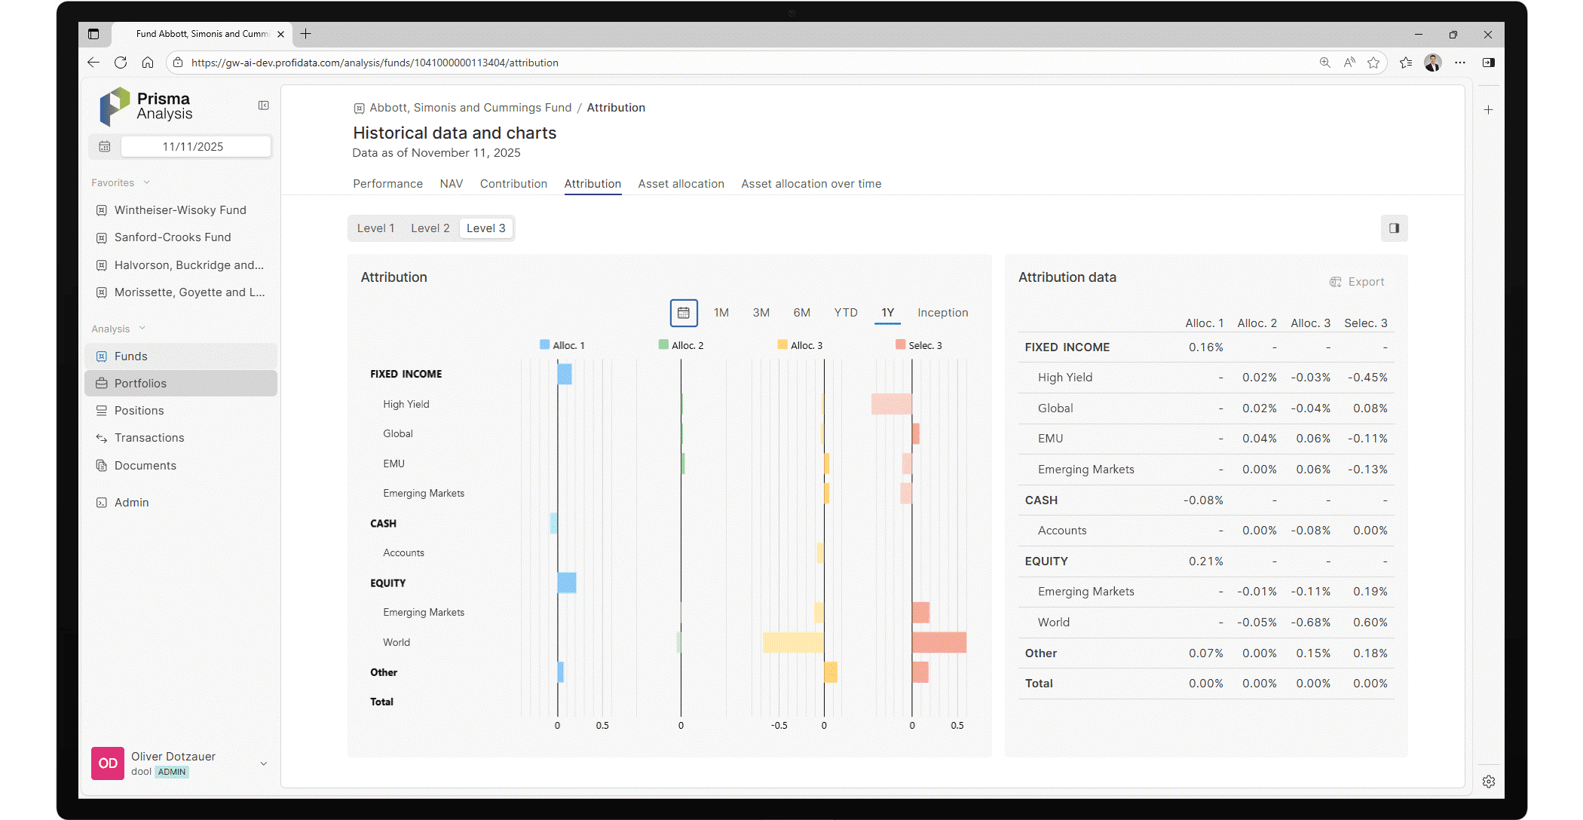Open the Admin console icon
The width and height of the screenshot is (1583, 820).
pos(101,502)
